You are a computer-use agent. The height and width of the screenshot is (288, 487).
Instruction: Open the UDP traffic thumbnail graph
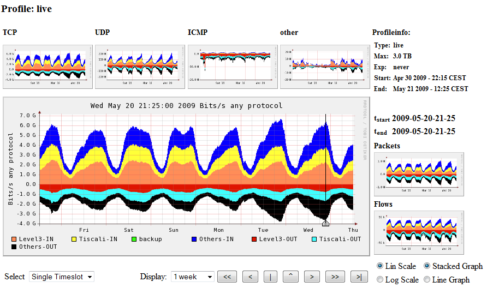[140, 67]
